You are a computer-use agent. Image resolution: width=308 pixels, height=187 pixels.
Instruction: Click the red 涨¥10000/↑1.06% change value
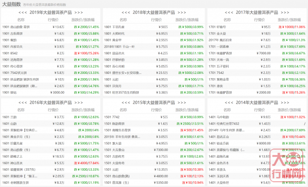(292, 27)
